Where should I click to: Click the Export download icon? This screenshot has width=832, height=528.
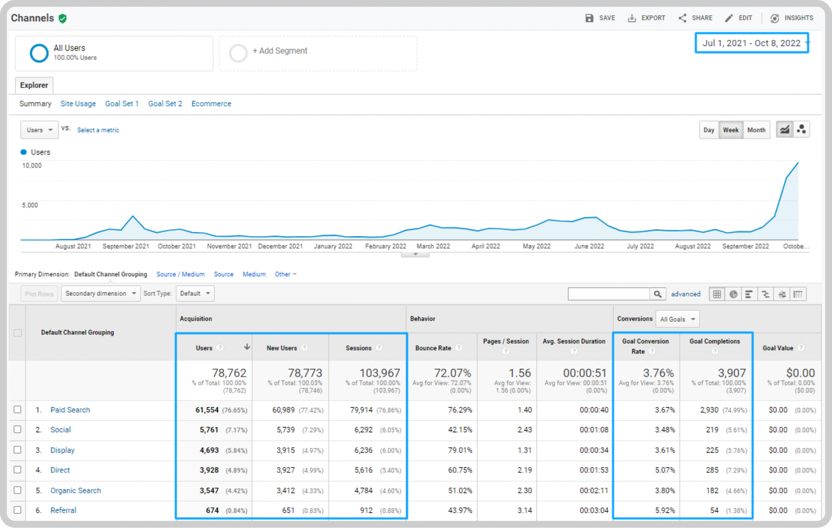[x=632, y=18]
